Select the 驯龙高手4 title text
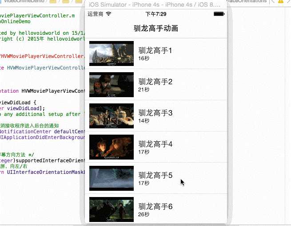The height and width of the screenshot is (226, 291). (x=155, y=144)
